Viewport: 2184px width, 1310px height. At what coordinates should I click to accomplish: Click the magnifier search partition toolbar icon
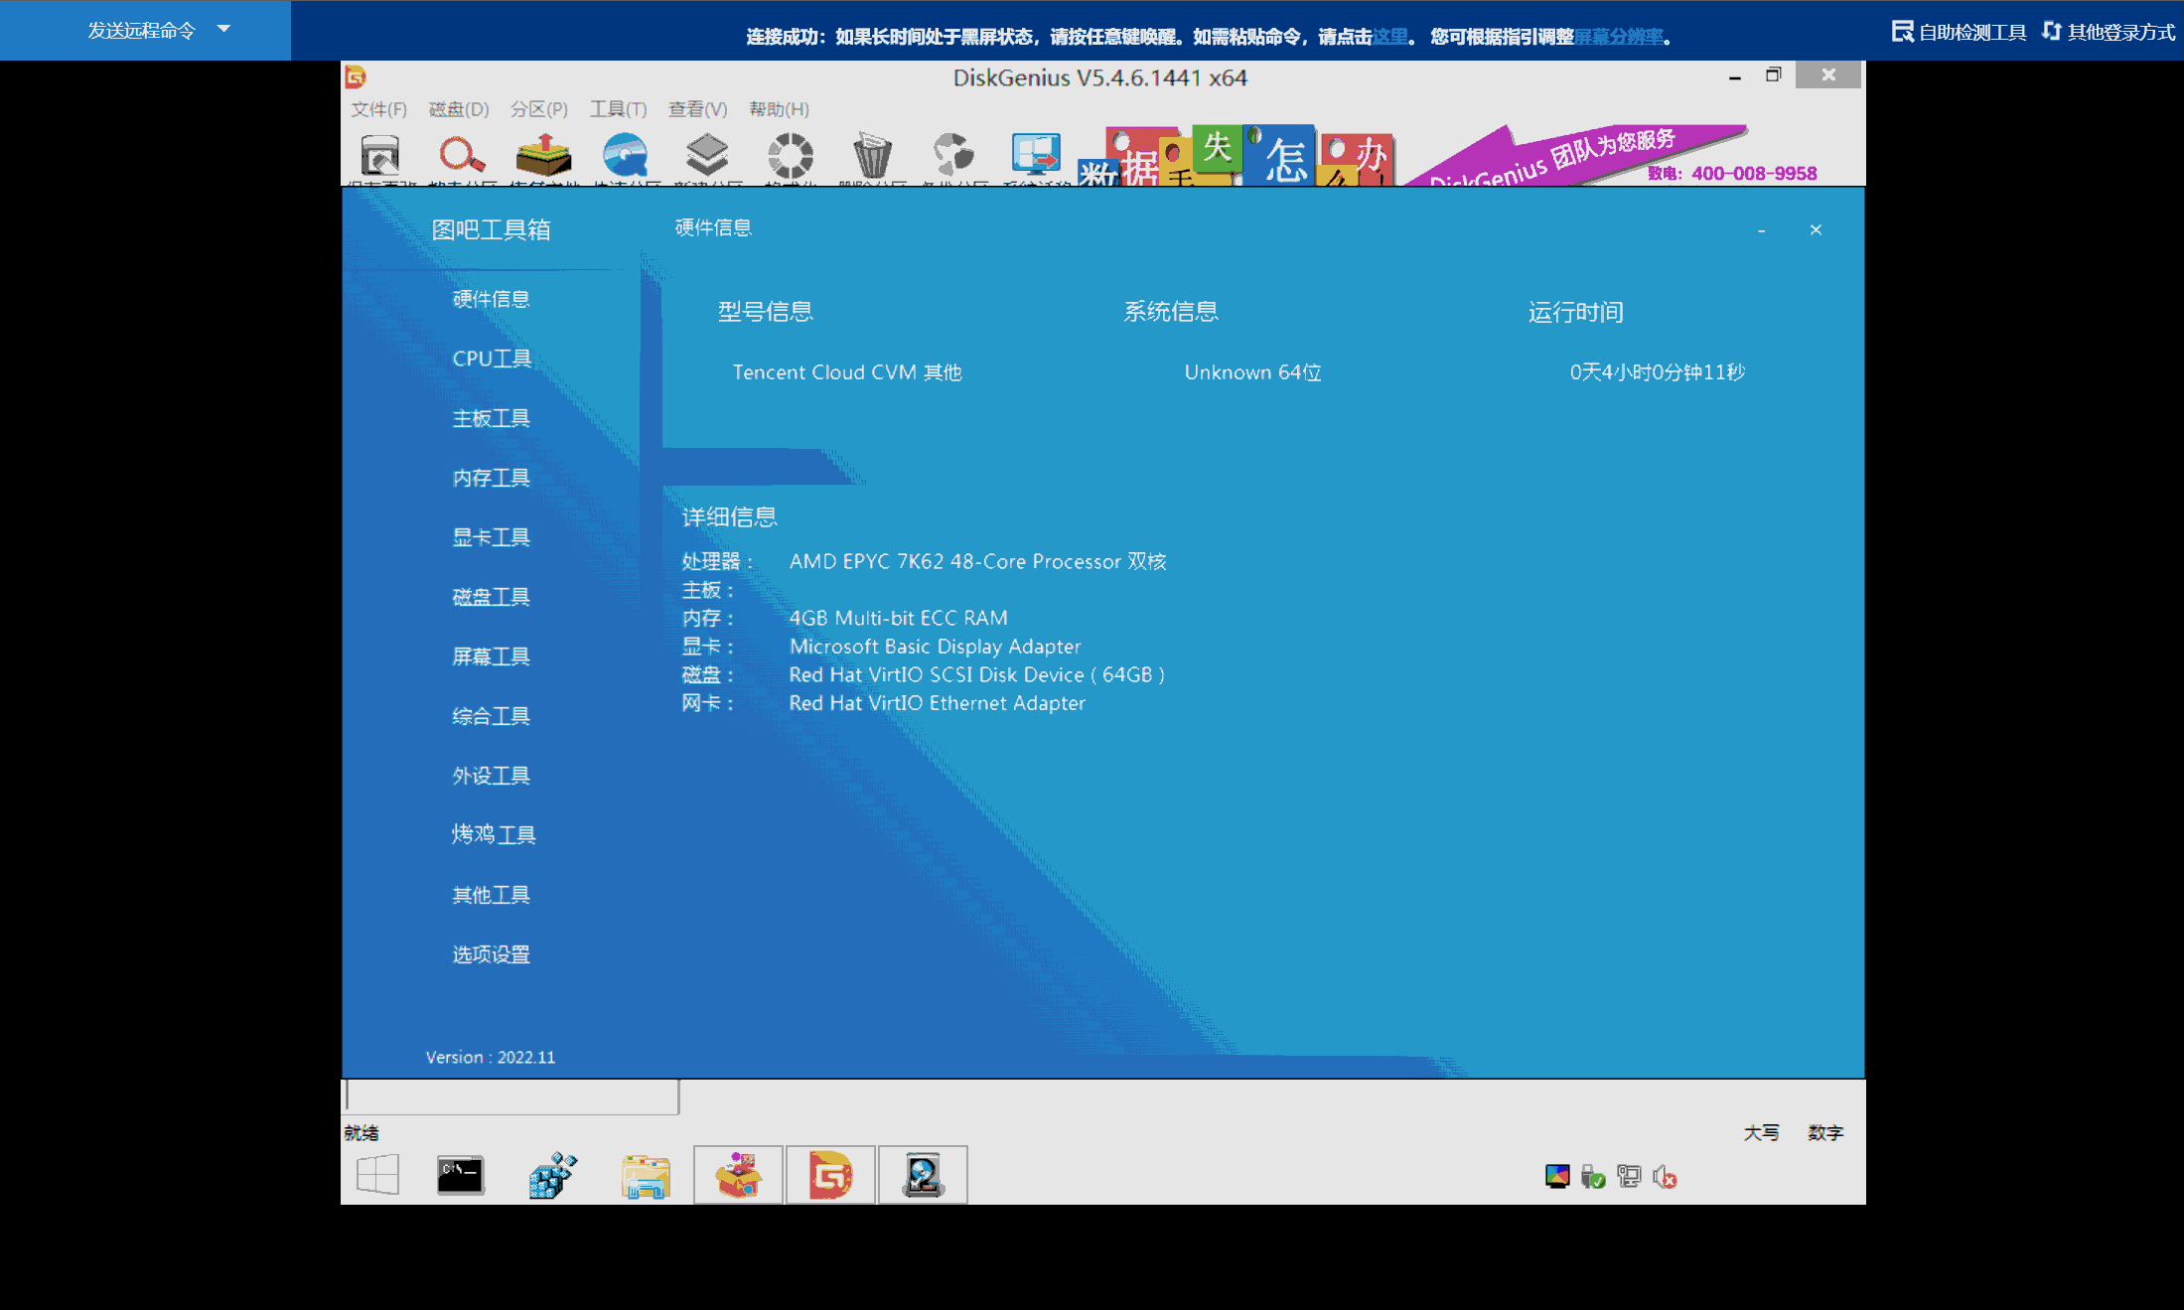coord(462,156)
